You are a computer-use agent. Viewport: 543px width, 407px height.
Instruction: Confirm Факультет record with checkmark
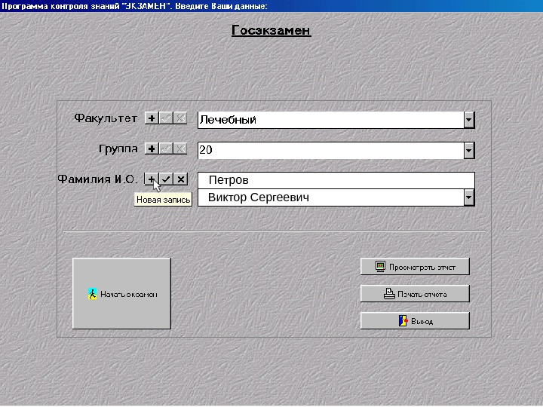166,118
